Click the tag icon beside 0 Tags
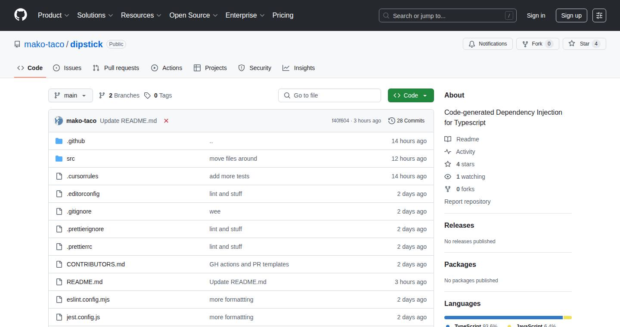This screenshot has width=620, height=327. (x=147, y=95)
